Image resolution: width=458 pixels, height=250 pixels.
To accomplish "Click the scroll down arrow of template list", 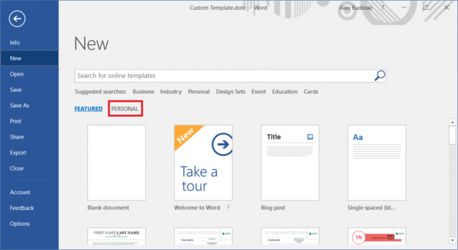I will [453, 240].
